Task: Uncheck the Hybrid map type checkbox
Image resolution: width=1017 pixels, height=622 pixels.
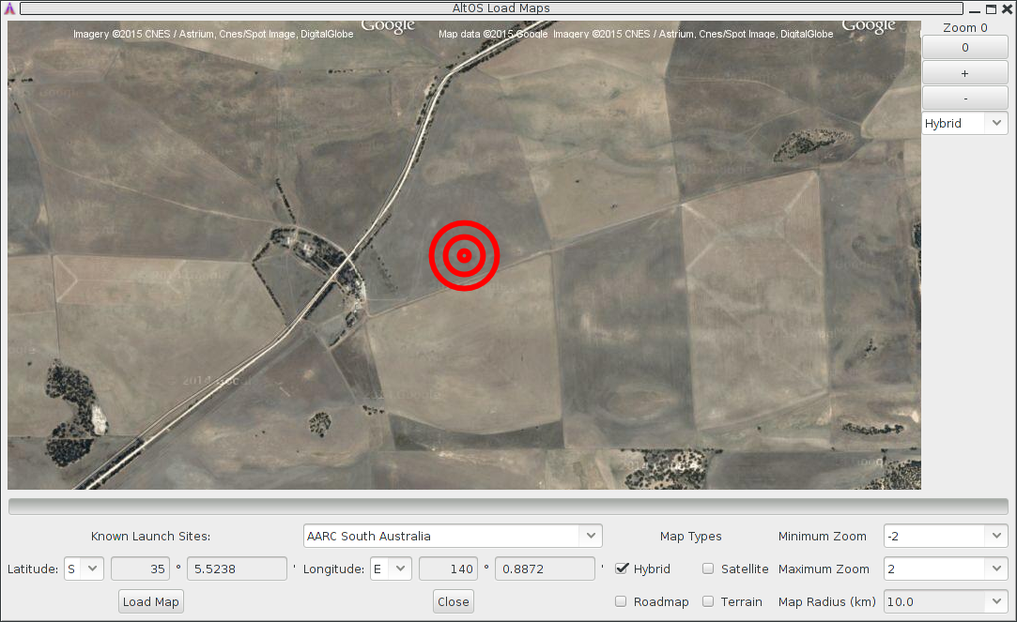Action: [x=622, y=569]
